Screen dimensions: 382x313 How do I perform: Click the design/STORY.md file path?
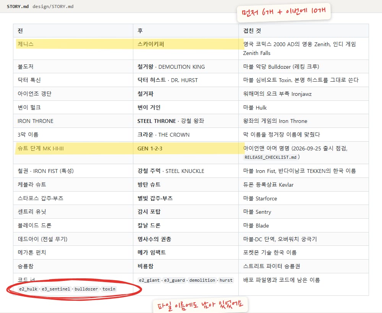click(53, 6)
